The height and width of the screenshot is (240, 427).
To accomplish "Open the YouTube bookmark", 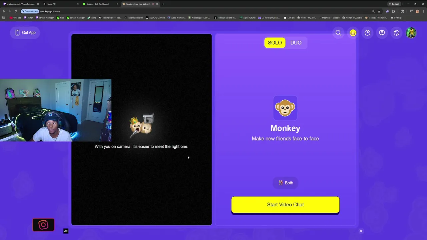I will 15,18.
